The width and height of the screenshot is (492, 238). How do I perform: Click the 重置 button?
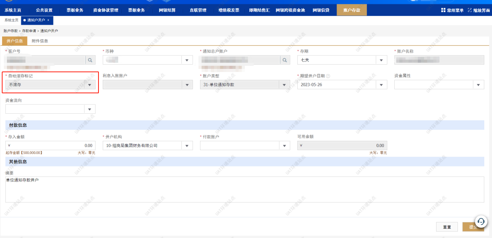[x=447, y=227]
